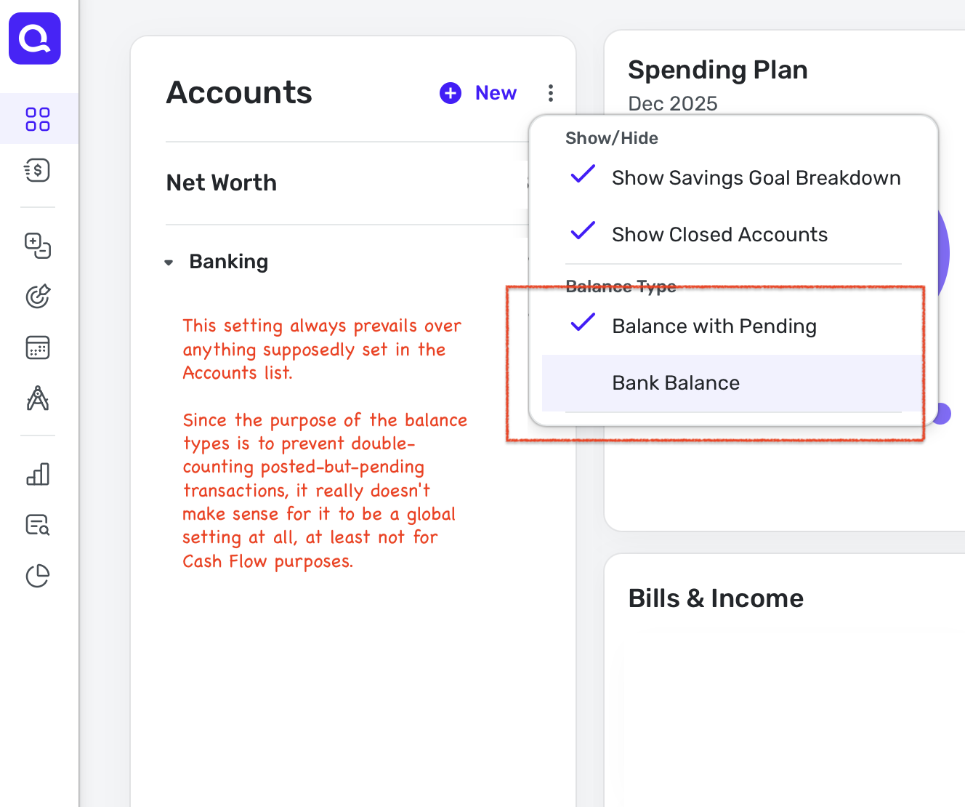The height and width of the screenshot is (807, 965).
Task: Choose Bank Balance menu option
Action: [x=676, y=383]
